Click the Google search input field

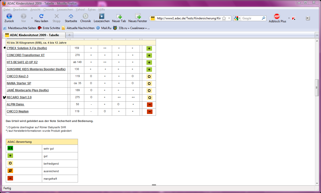[251, 18]
